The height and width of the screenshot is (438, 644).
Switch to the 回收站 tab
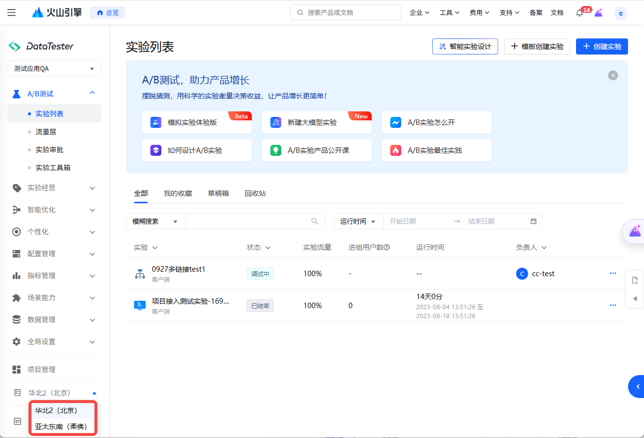click(x=255, y=193)
